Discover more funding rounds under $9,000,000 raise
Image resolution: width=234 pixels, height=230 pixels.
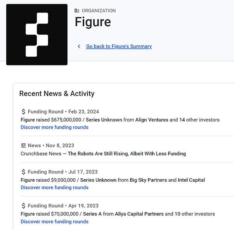(55, 188)
